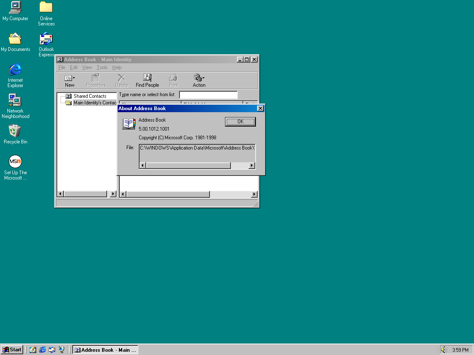Screen dimensions: 474x355
Task: Select the Network Neighborhood desktop icon
Action: [15, 105]
